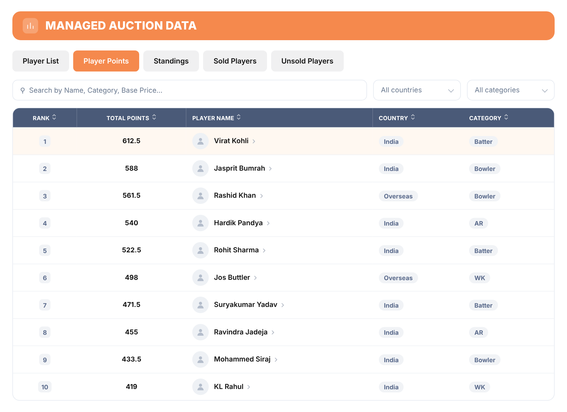Expand chevron next to Hardik Pandya
This screenshot has width=567, height=412.
pos(268,223)
